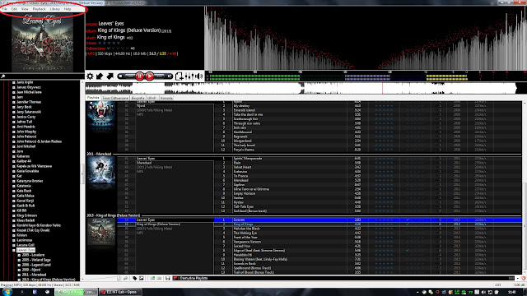Select the Halvdan the Black track

tap(247, 229)
